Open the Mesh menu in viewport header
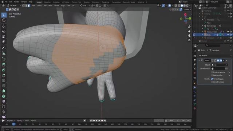The width and height of the screenshot is (233, 131). point(50,5)
